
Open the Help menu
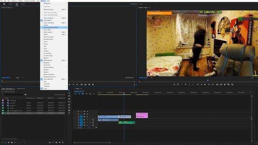pyautogui.click(x=48, y=1)
